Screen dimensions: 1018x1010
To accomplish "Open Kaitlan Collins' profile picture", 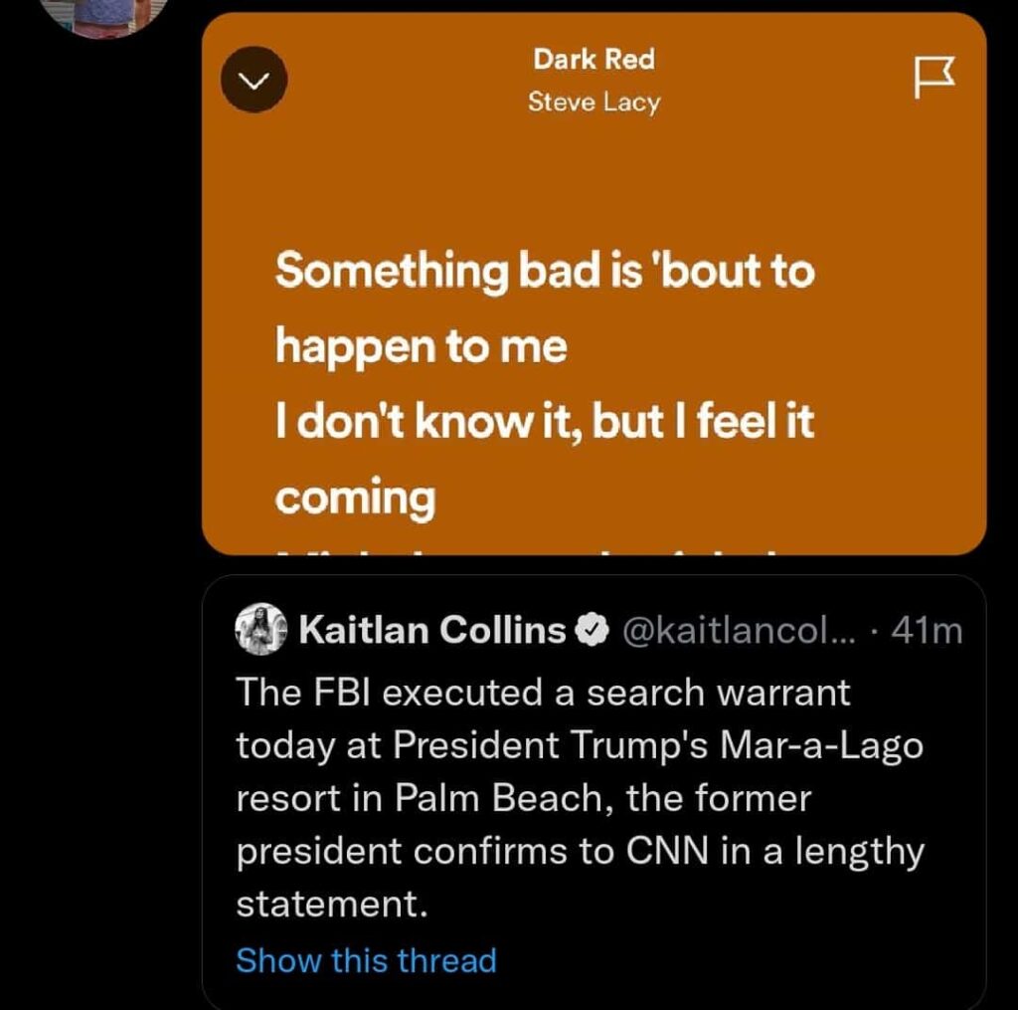I will 259,630.
